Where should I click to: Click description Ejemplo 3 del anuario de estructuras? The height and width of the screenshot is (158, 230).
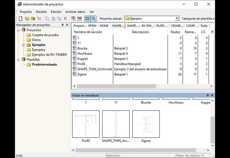[140, 69]
